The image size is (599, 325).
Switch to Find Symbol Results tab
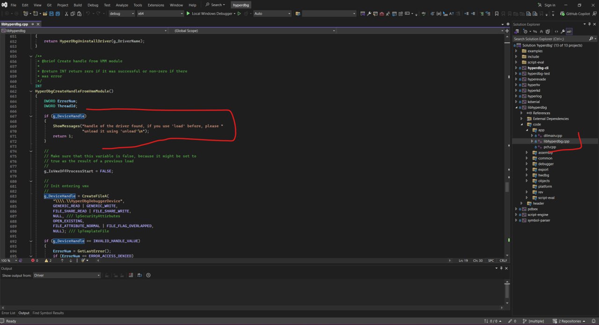click(x=48, y=313)
